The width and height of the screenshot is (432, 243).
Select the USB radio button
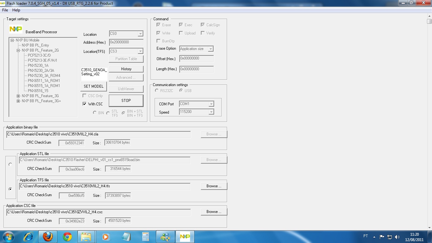click(x=181, y=90)
